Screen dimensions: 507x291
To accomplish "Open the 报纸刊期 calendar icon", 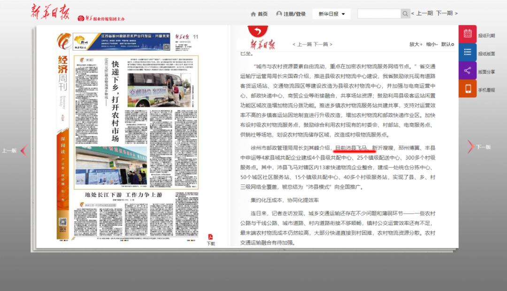I will (x=468, y=34).
